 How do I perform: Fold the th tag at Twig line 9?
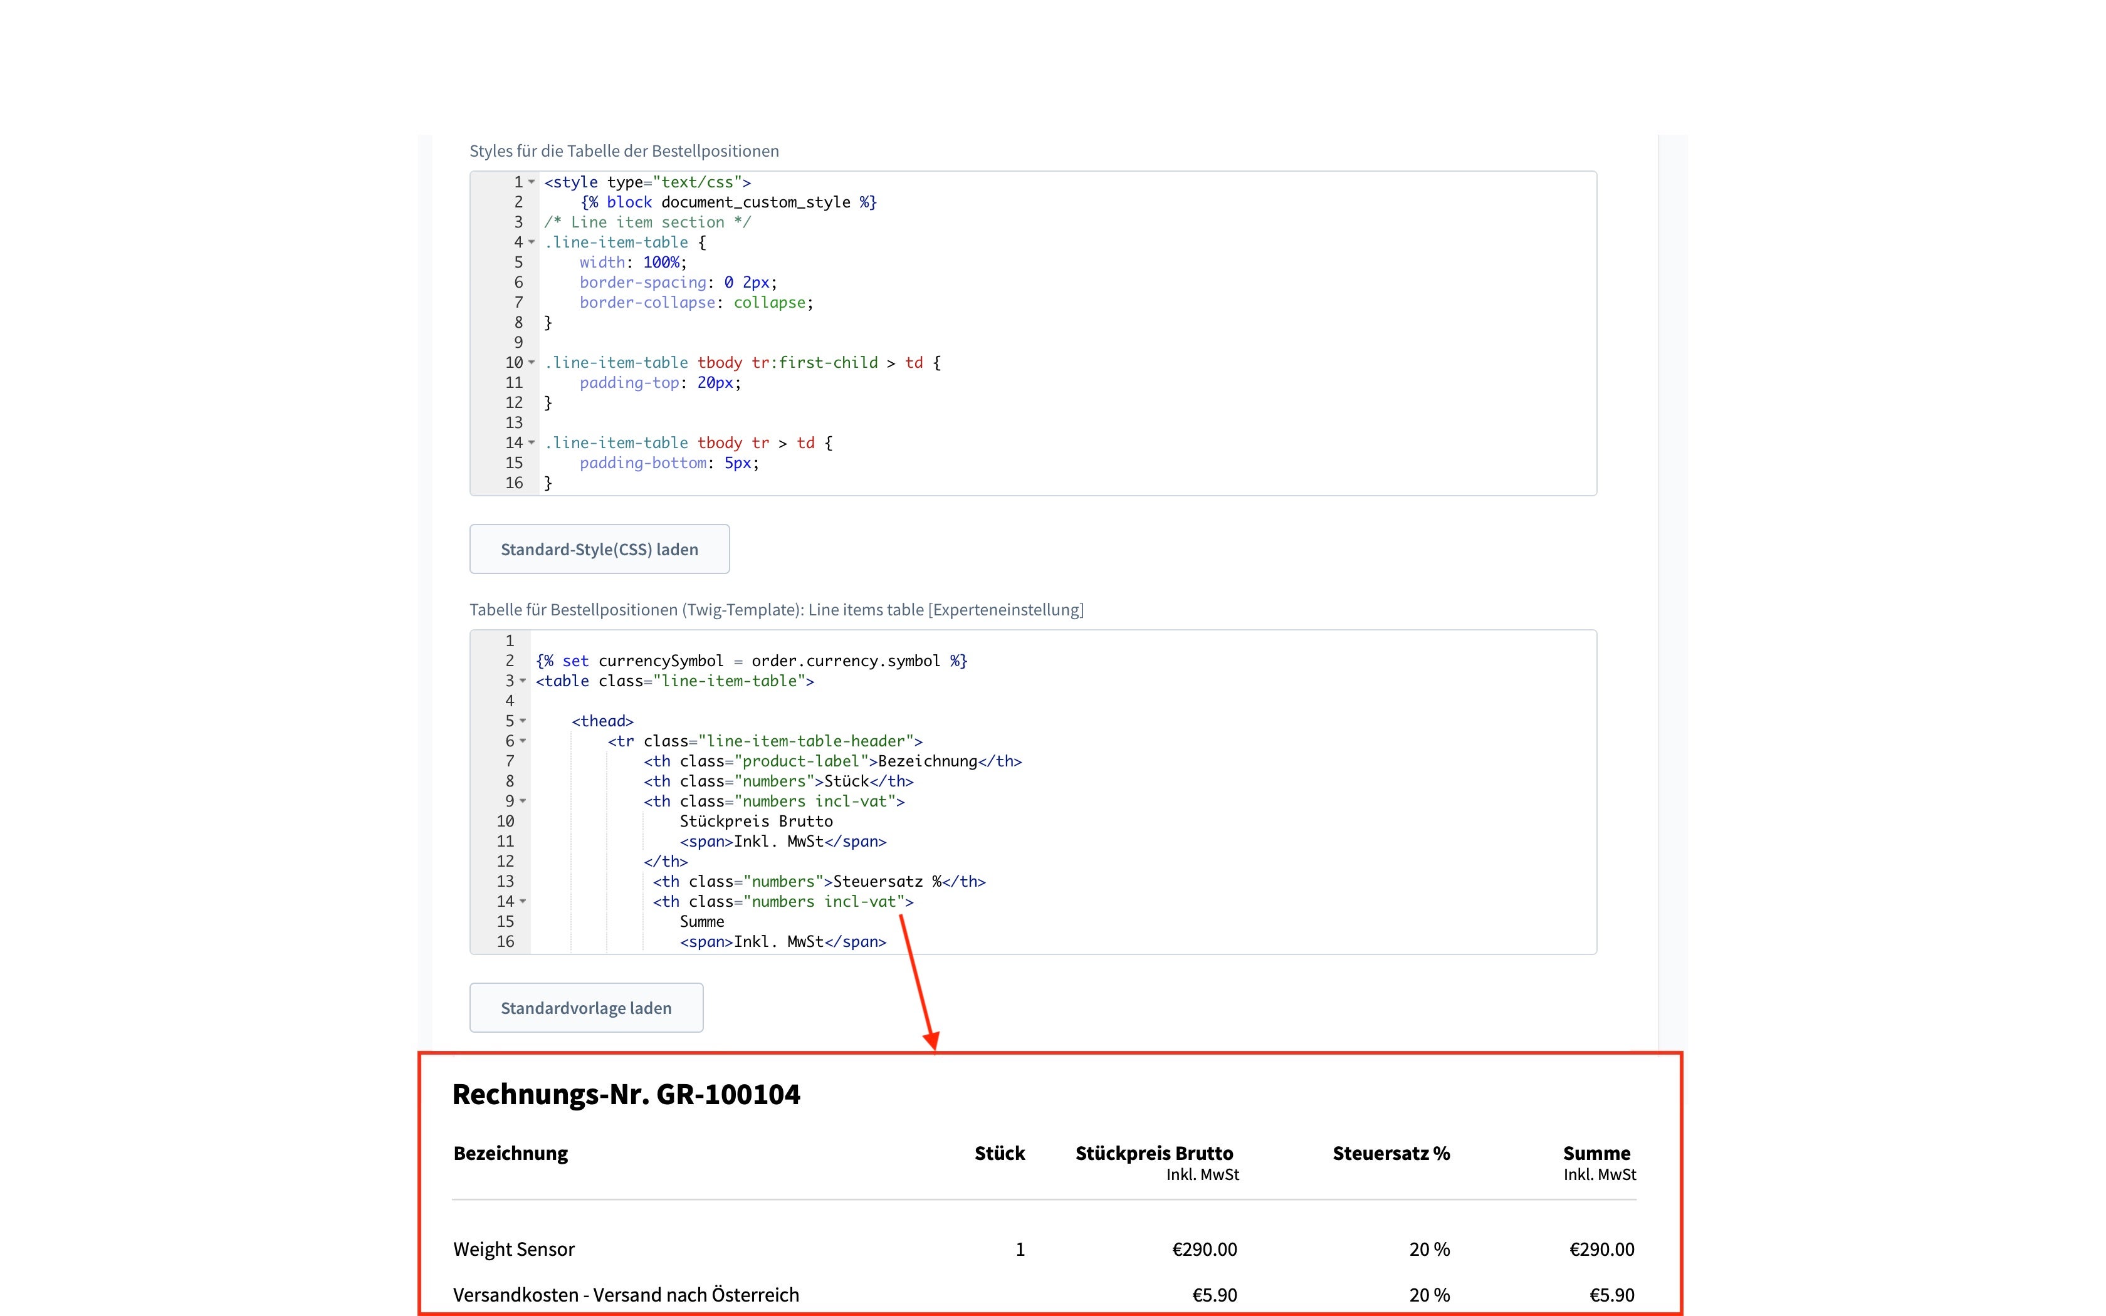pyautogui.click(x=523, y=801)
